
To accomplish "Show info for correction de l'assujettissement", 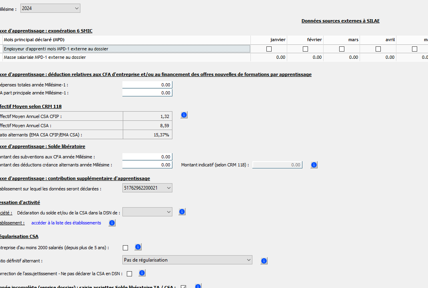I will pos(142,273).
